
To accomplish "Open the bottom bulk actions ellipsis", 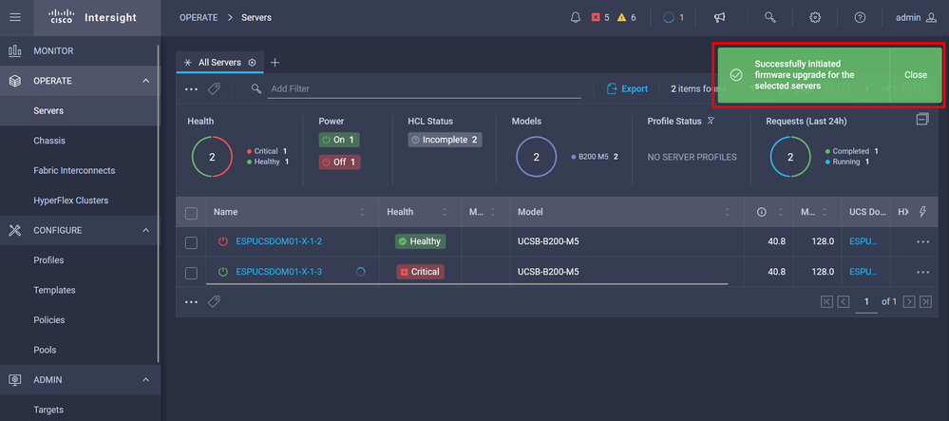I will pos(191,301).
